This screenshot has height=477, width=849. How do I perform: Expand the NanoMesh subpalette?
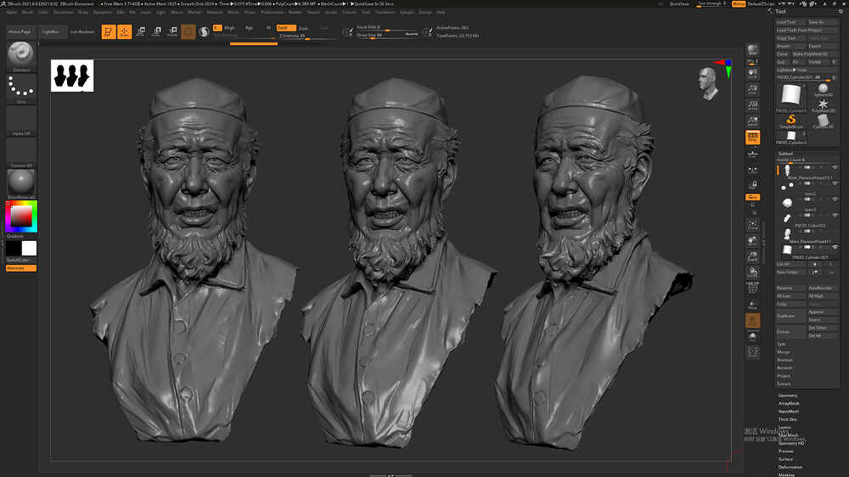pyautogui.click(x=789, y=412)
